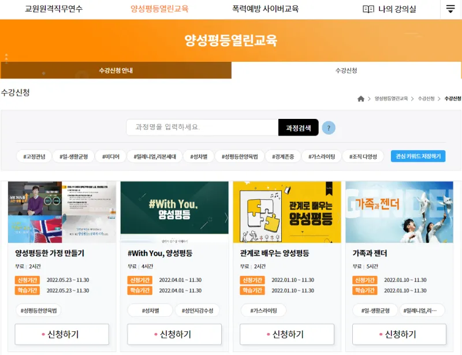Click #성인지감수성 tag on With You card
Screen dimensions: 462x355
[x=198, y=310]
